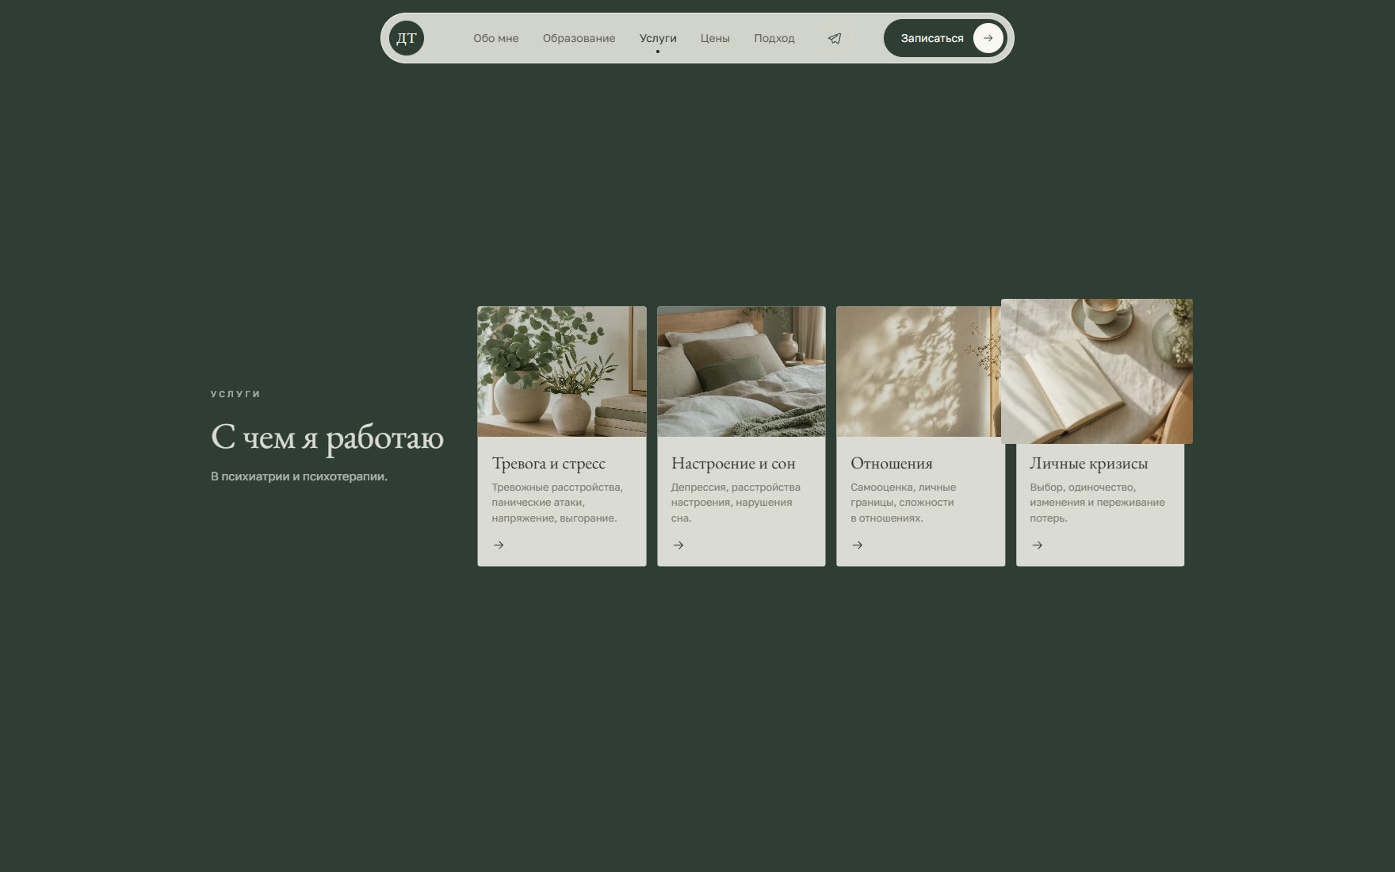Click the arrow circle in the Записаться button
The height and width of the screenshot is (872, 1395).
tap(988, 38)
